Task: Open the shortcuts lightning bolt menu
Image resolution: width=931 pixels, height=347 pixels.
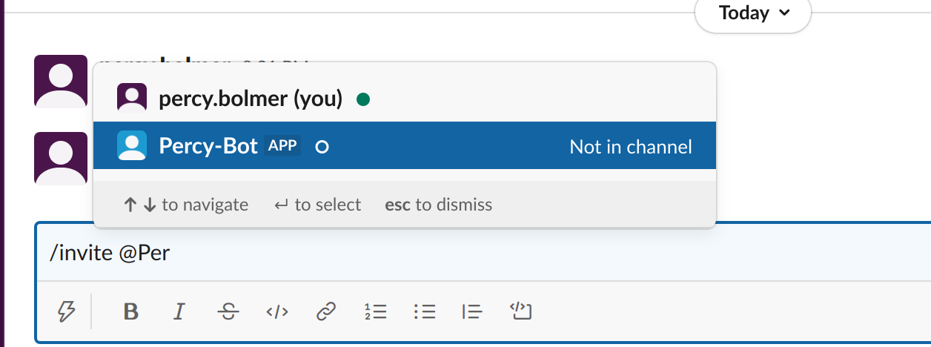Action: (67, 312)
